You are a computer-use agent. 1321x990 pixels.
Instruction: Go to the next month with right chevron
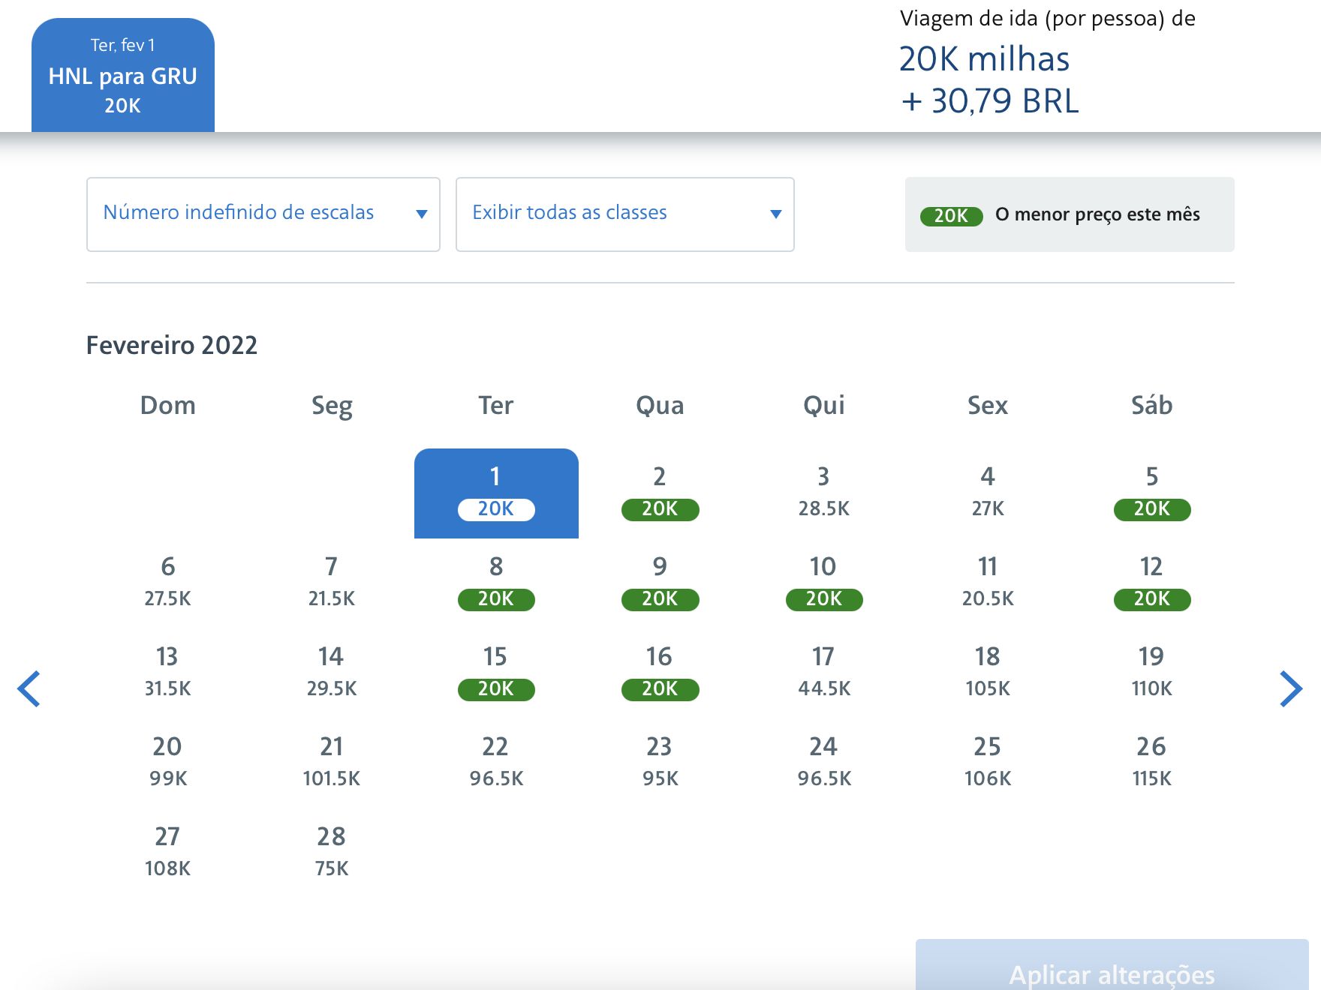[1291, 688]
